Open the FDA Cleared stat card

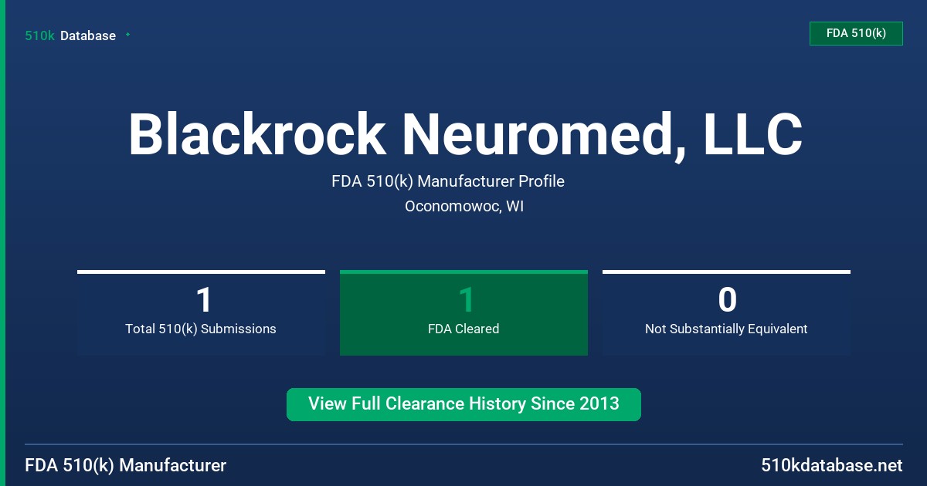(463, 312)
